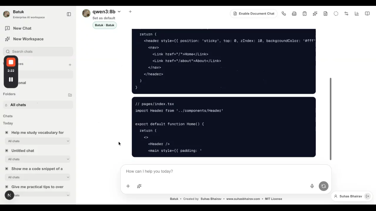The height and width of the screenshot is (211, 376).
Task: Select the All chats folder
Action: pos(38,105)
